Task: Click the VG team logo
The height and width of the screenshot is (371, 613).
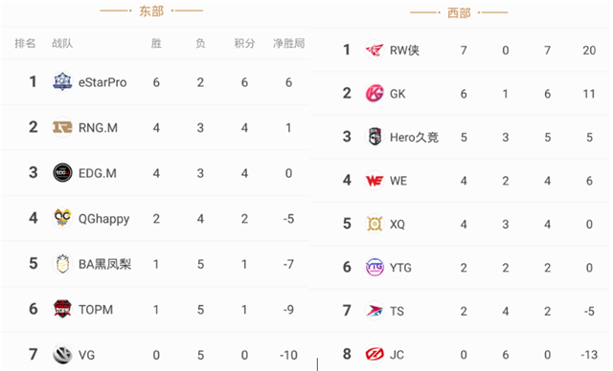Action: pos(62,355)
